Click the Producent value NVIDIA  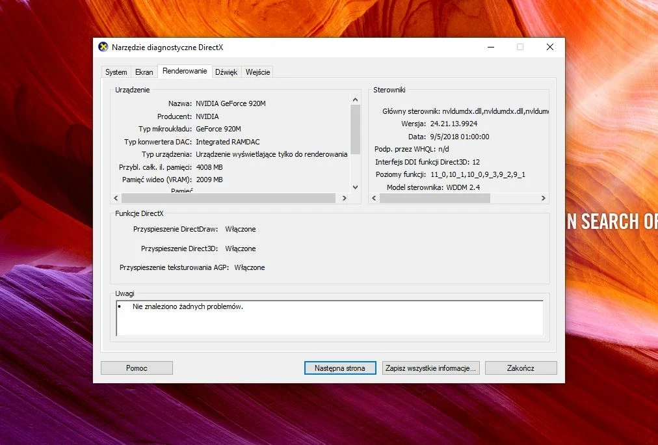point(207,116)
